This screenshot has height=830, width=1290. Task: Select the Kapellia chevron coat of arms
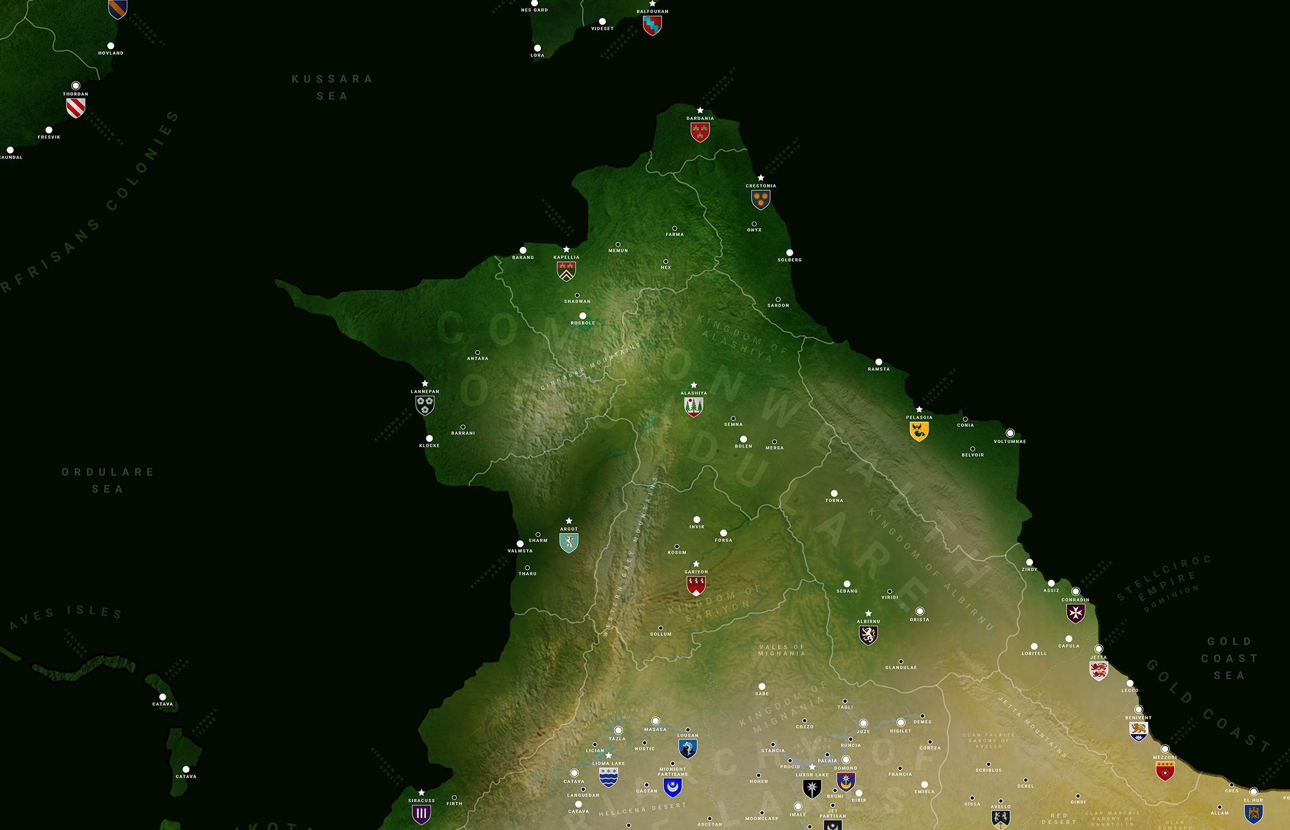pyautogui.click(x=566, y=271)
